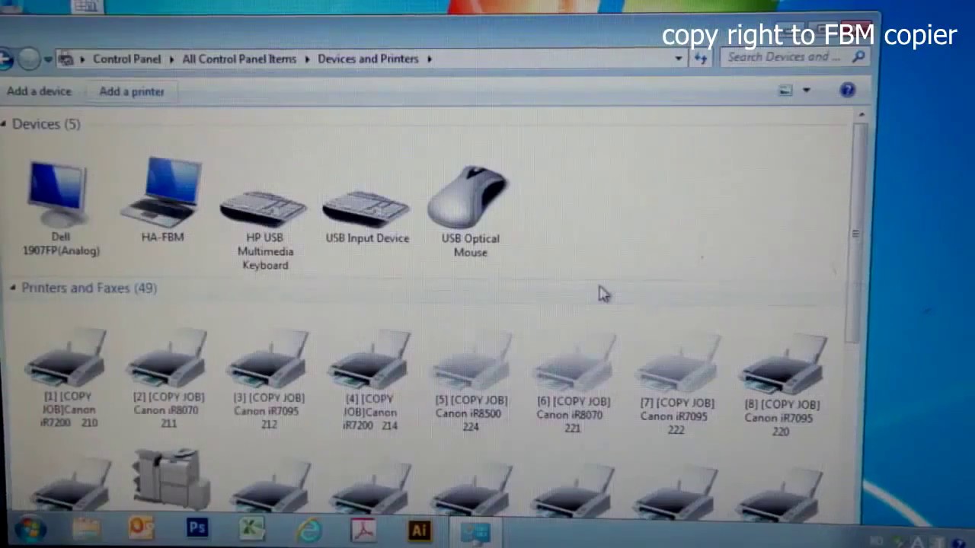Select the Dell 1907FP(Analog) monitor device

click(x=60, y=207)
